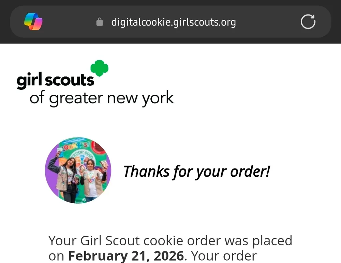
Task: Open the Copilot assistant icon
Action: click(33, 21)
